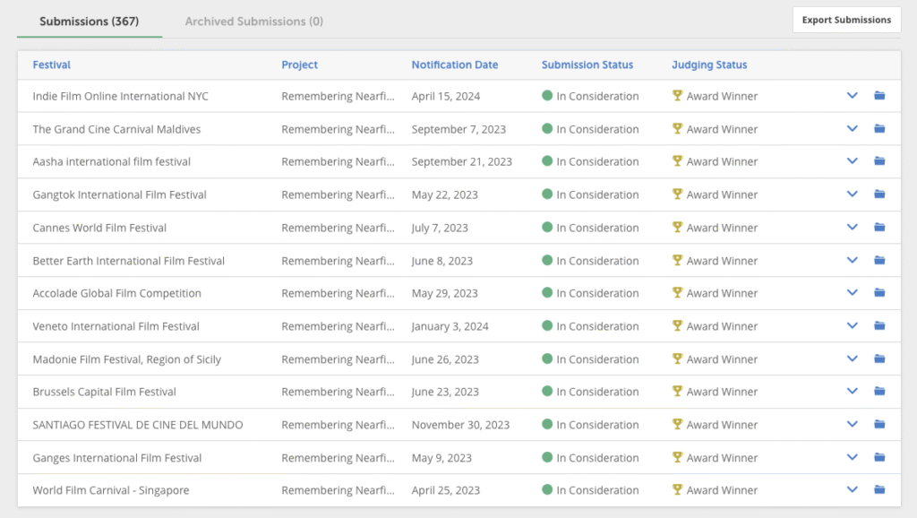917x518 pixels.
Task: Click folder icon in World Film Carnival - Singapore row
Action: (879, 490)
